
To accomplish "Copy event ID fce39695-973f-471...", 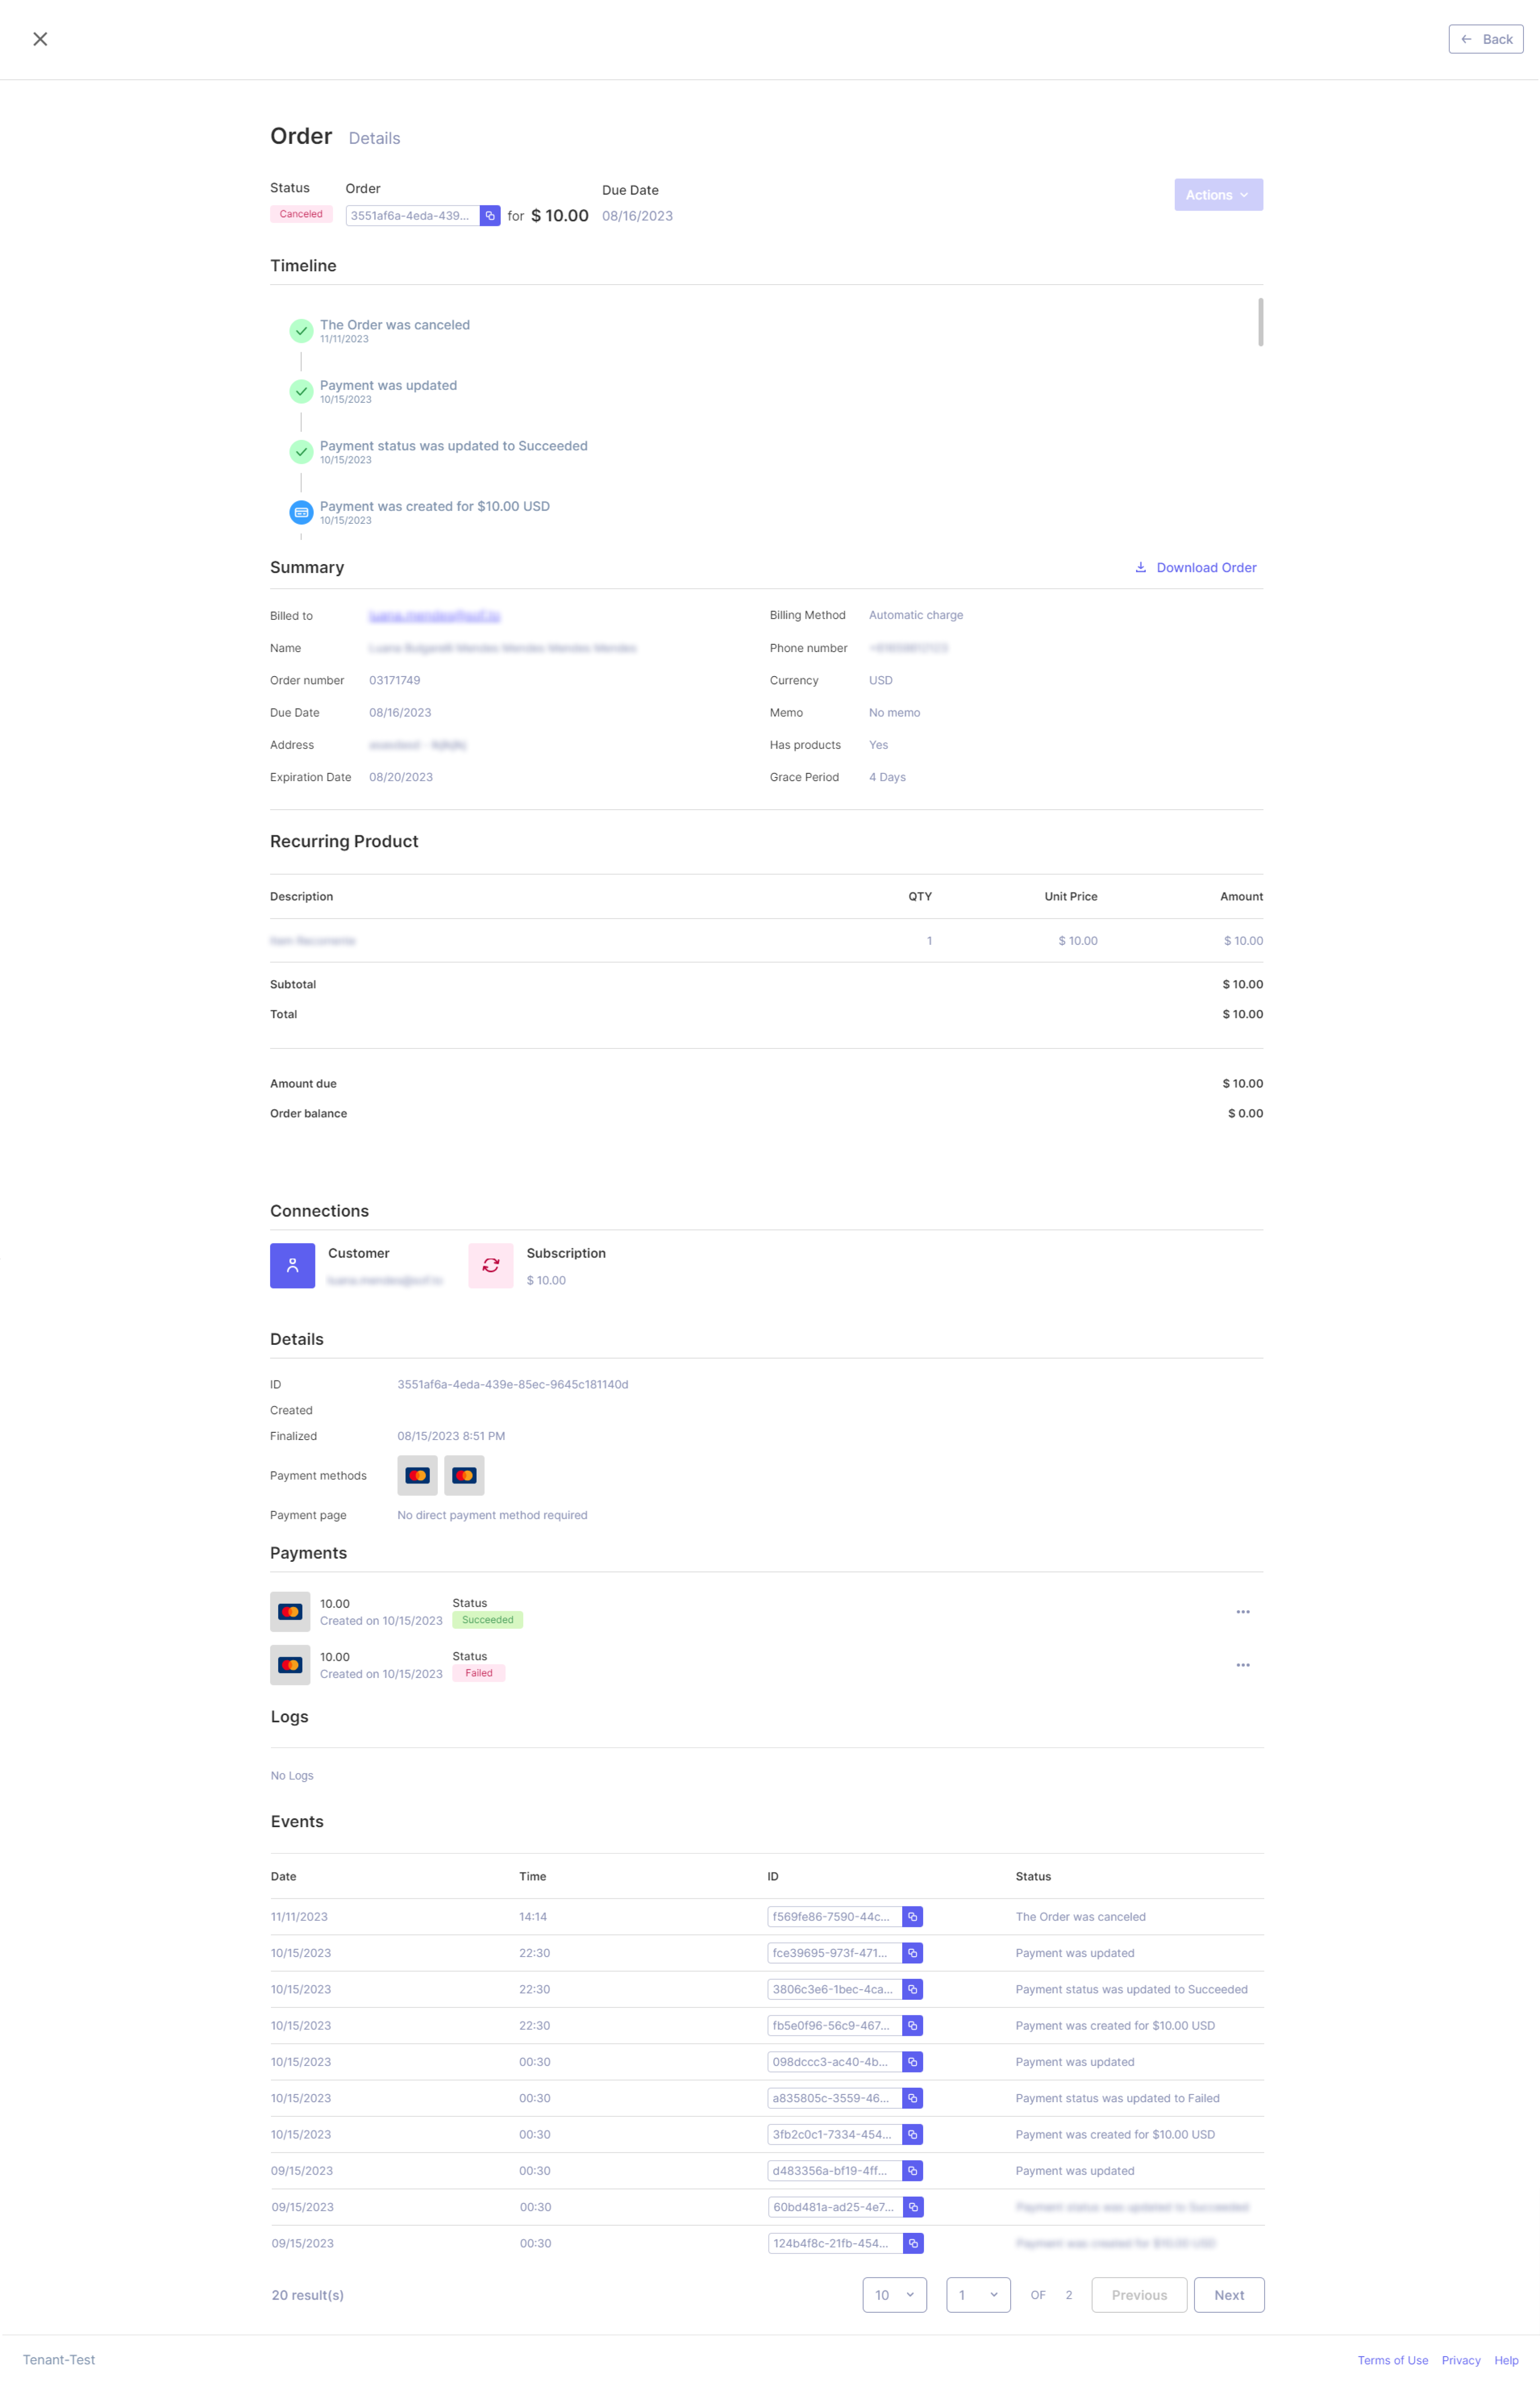I will (912, 1953).
